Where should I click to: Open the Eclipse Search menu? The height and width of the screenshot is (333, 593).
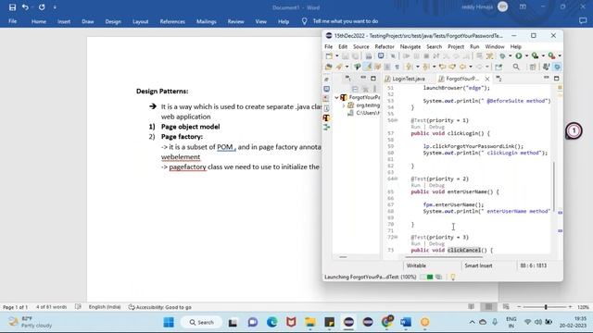pos(435,46)
